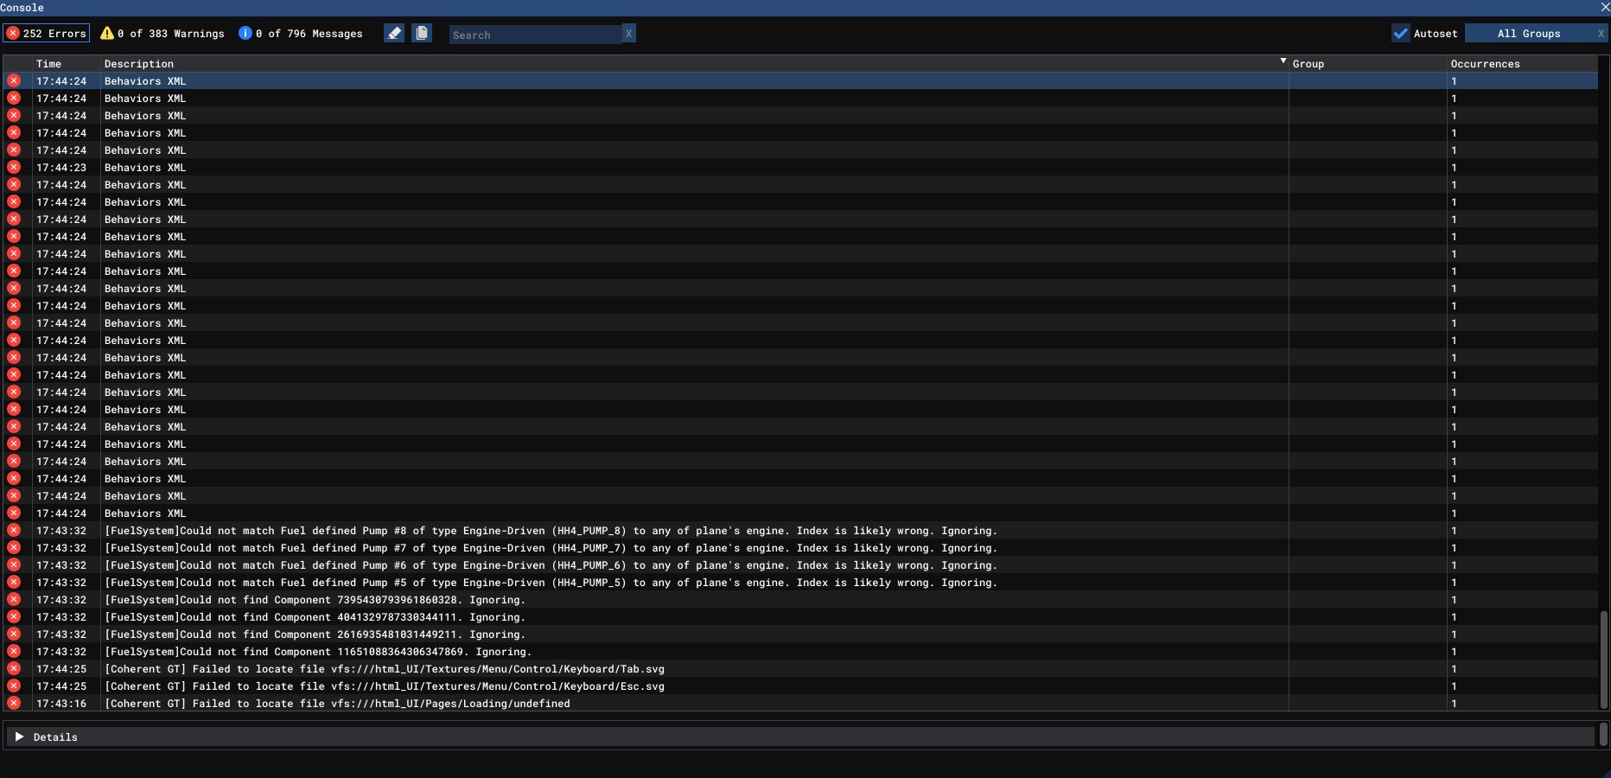Toggle the 252 Errors filter
The width and height of the screenshot is (1611, 778).
47,34
